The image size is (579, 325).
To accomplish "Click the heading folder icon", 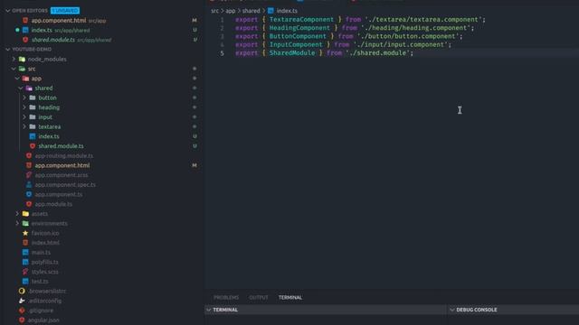I will pos(33,107).
